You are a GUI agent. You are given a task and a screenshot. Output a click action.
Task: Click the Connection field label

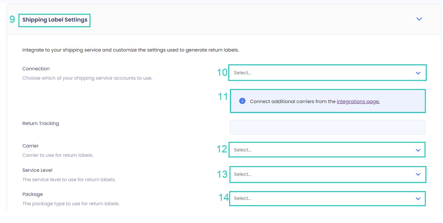(36, 69)
